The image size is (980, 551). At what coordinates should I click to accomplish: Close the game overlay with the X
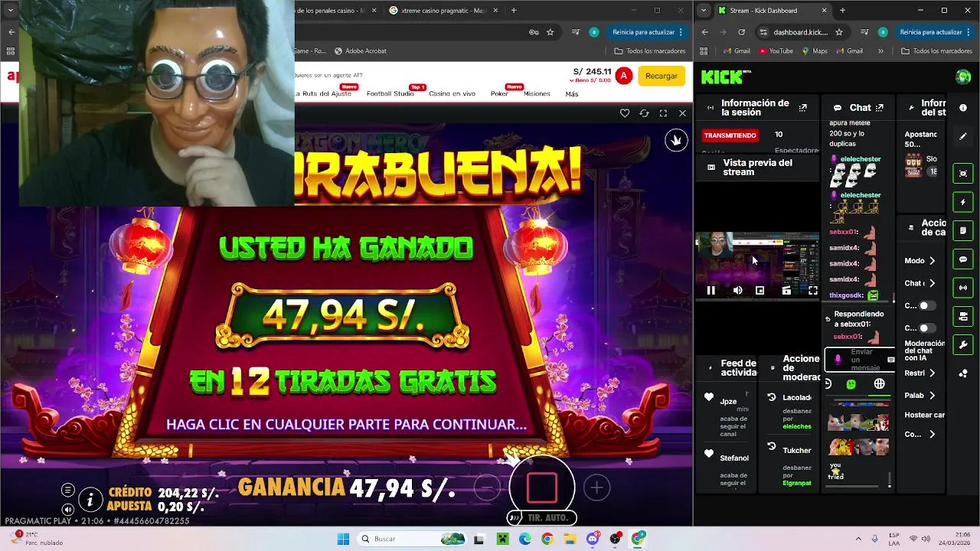click(682, 113)
